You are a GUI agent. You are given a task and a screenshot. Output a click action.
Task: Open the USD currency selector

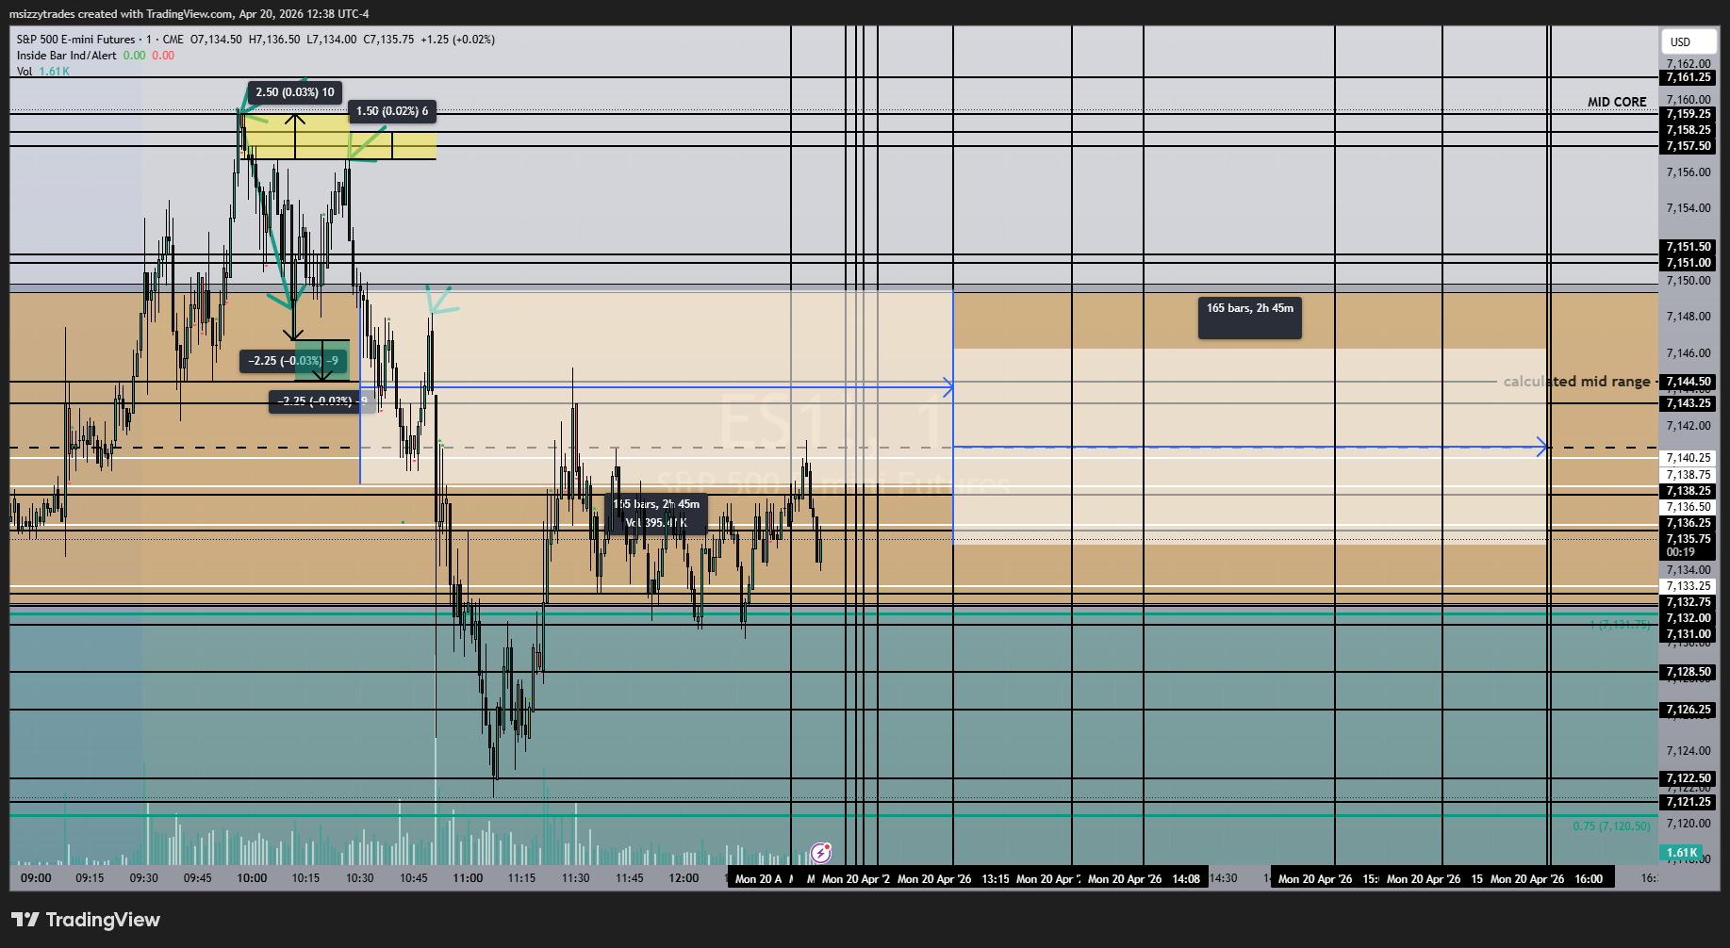(1688, 41)
